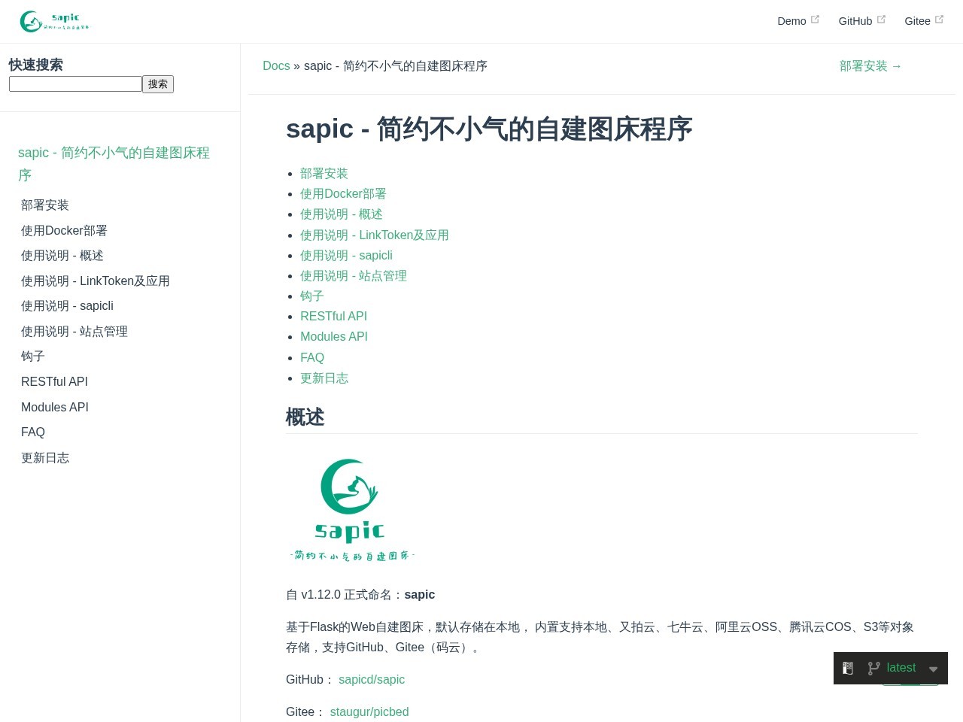Click the git branch icon in the version flyout
The image size is (963, 722).
click(x=873, y=668)
